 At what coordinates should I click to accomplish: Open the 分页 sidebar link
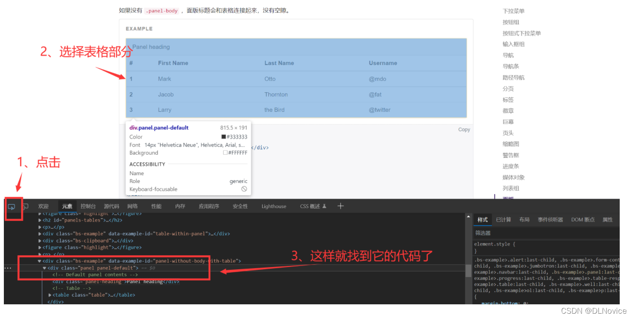point(508,88)
